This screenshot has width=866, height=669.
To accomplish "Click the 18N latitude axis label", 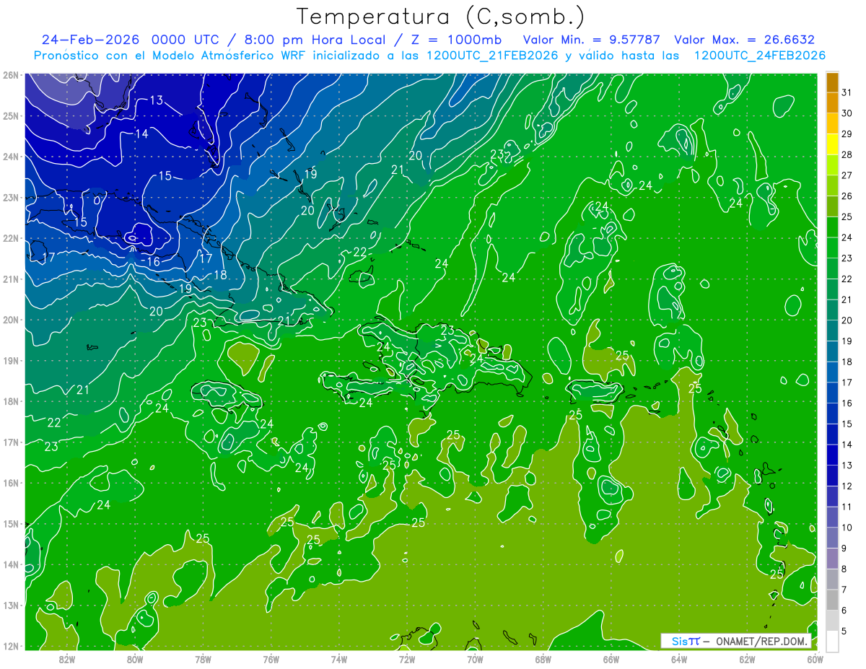I will point(10,401).
